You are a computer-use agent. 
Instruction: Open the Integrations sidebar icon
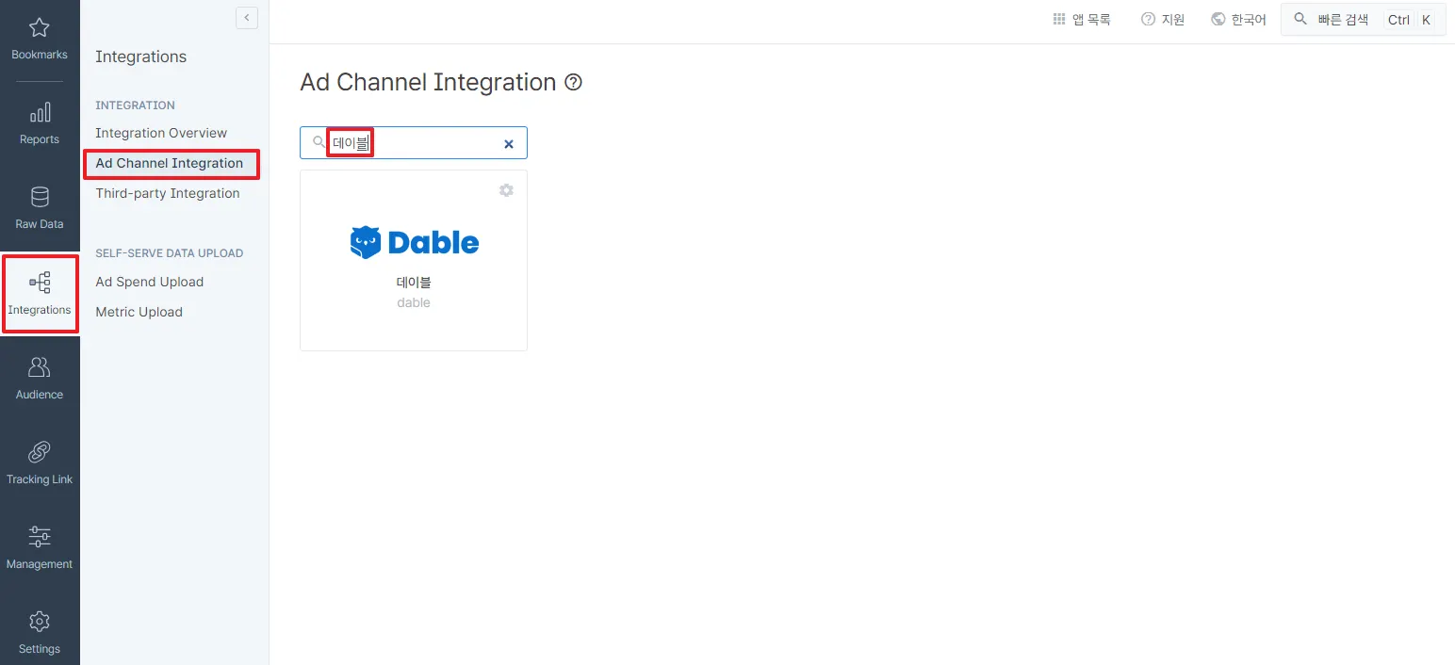(40, 283)
